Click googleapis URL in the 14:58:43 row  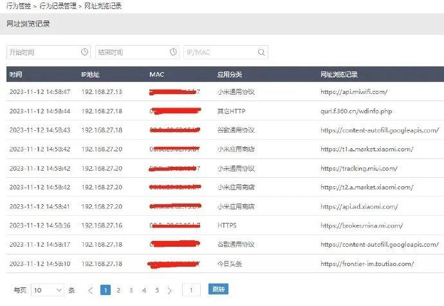(380, 130)
